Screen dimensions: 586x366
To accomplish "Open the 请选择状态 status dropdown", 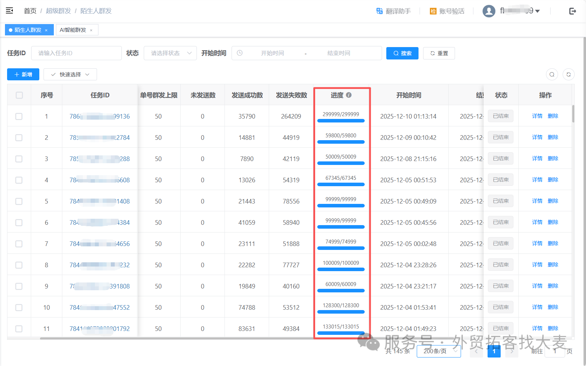I will (170, 53).
